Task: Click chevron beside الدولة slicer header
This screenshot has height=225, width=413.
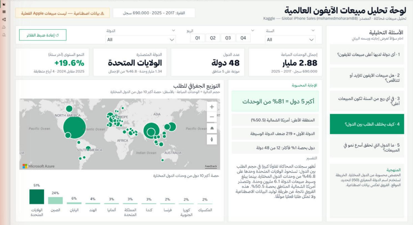Action: [174, 30]
